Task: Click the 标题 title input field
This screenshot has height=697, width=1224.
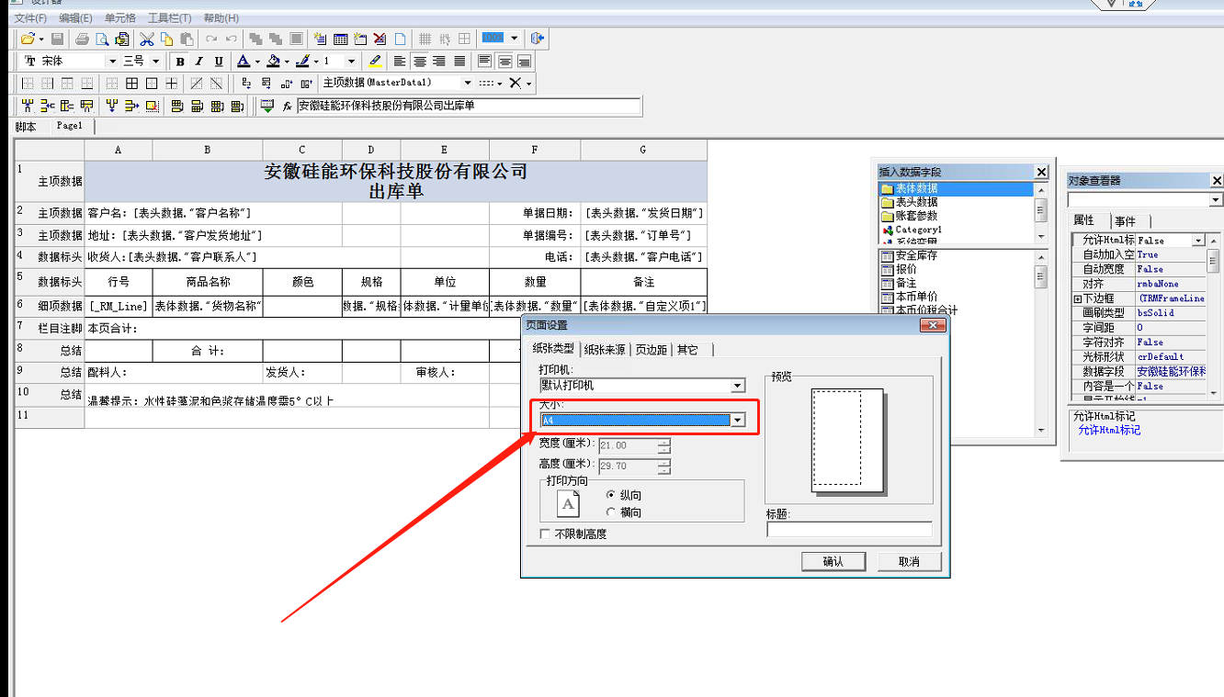Action: [849, 529]
